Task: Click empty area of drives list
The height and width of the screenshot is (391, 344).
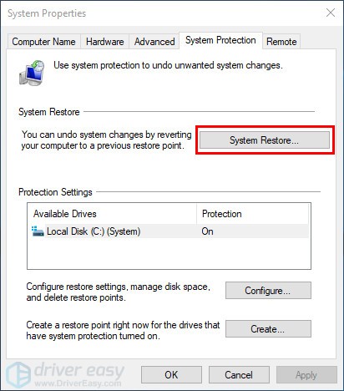Action: tap(169, 253)
